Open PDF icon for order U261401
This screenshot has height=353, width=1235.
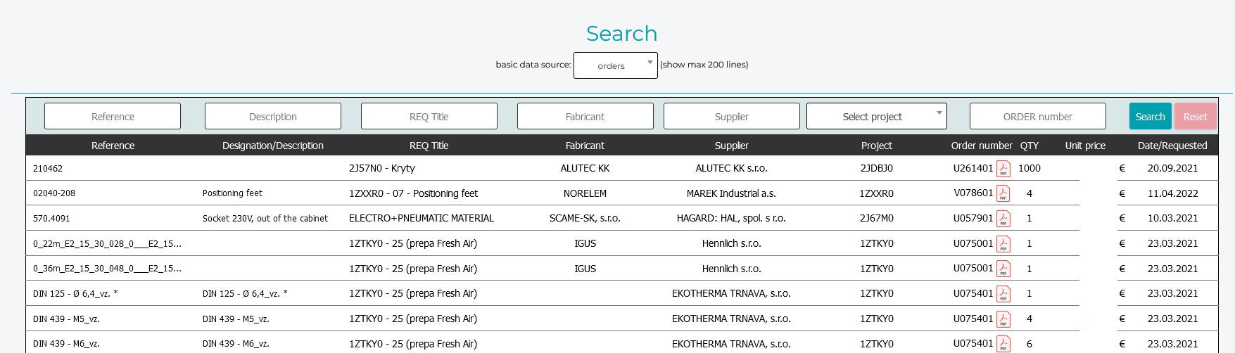pos(1003,169)
